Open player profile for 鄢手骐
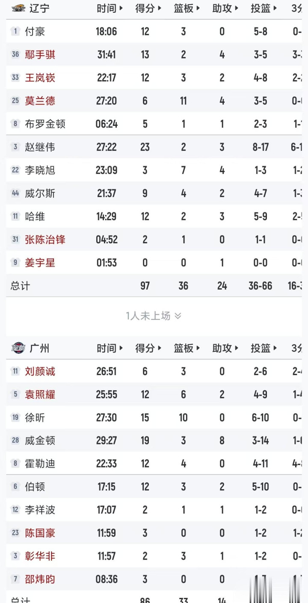 coord(40,54)
